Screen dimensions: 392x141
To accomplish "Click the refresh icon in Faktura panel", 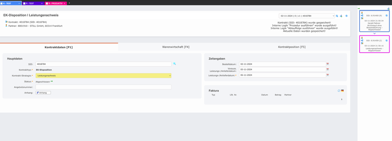I will [339, 91].
